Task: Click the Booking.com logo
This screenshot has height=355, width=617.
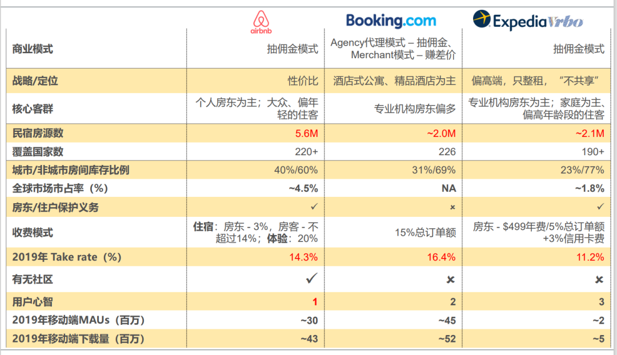Action: point(391,21)
